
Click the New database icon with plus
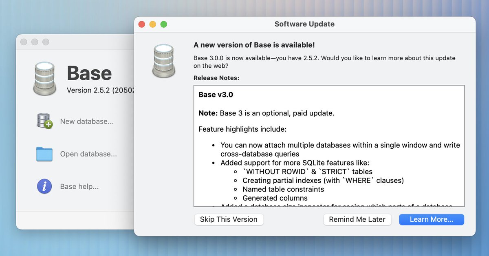[x=45, y=121]
